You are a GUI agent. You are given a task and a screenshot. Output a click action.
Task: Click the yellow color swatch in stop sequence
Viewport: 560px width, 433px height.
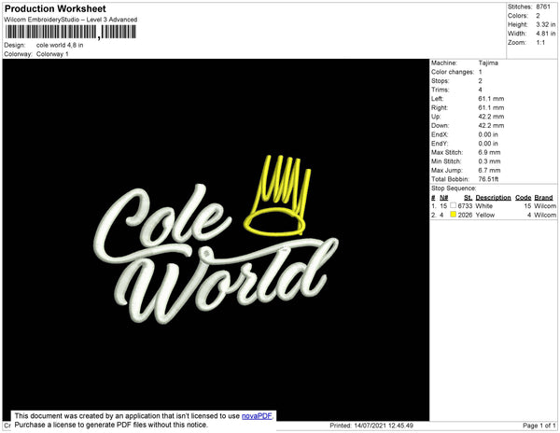[x=454, y=215]
